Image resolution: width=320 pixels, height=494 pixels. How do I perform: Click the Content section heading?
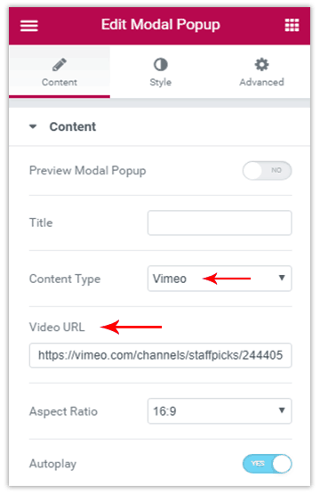click(73, 126)
